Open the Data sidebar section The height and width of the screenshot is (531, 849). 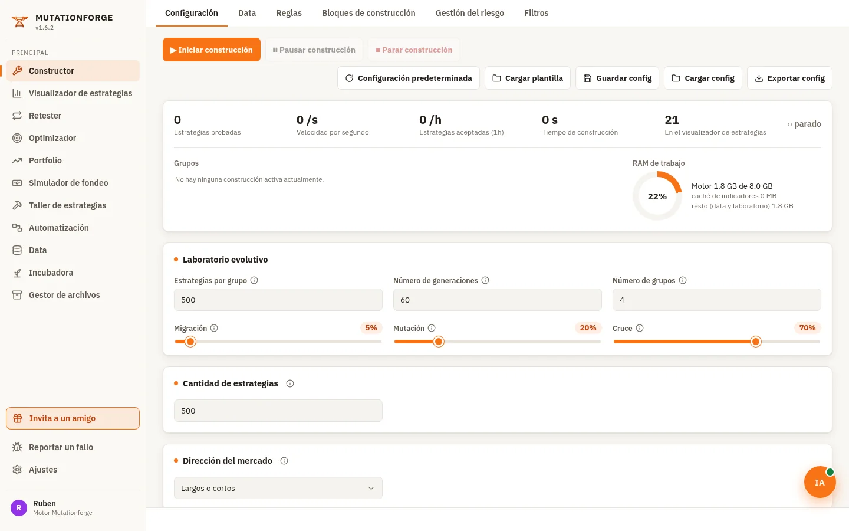[x=73, y=250]
